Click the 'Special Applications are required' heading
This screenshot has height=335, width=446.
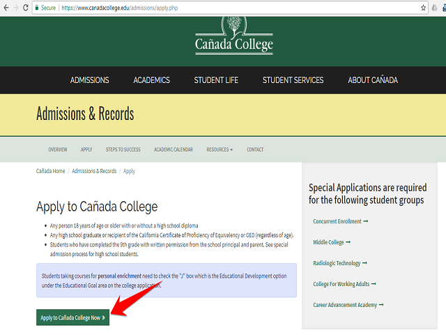click(x=367, y=194)
